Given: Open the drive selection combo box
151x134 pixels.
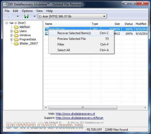Looking at the screenshot, I should [72, 16].
